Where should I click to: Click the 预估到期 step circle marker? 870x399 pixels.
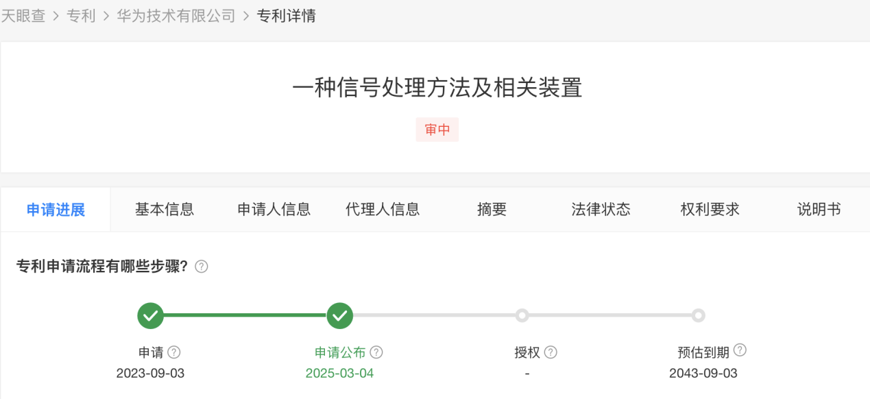click(x=698, y=315)
